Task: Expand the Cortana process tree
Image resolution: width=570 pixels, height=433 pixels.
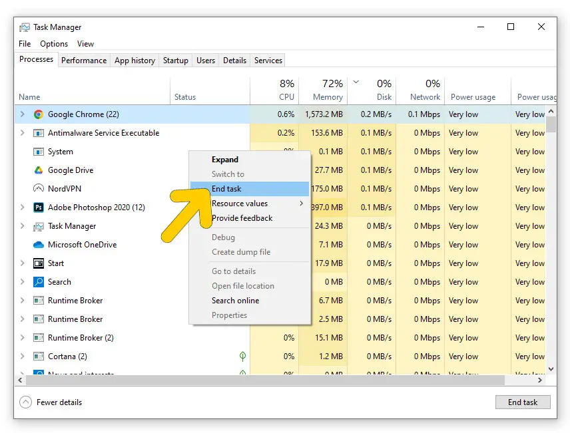Action: 22,357
